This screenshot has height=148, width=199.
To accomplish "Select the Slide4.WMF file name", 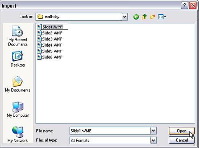I will pos(52,45).
